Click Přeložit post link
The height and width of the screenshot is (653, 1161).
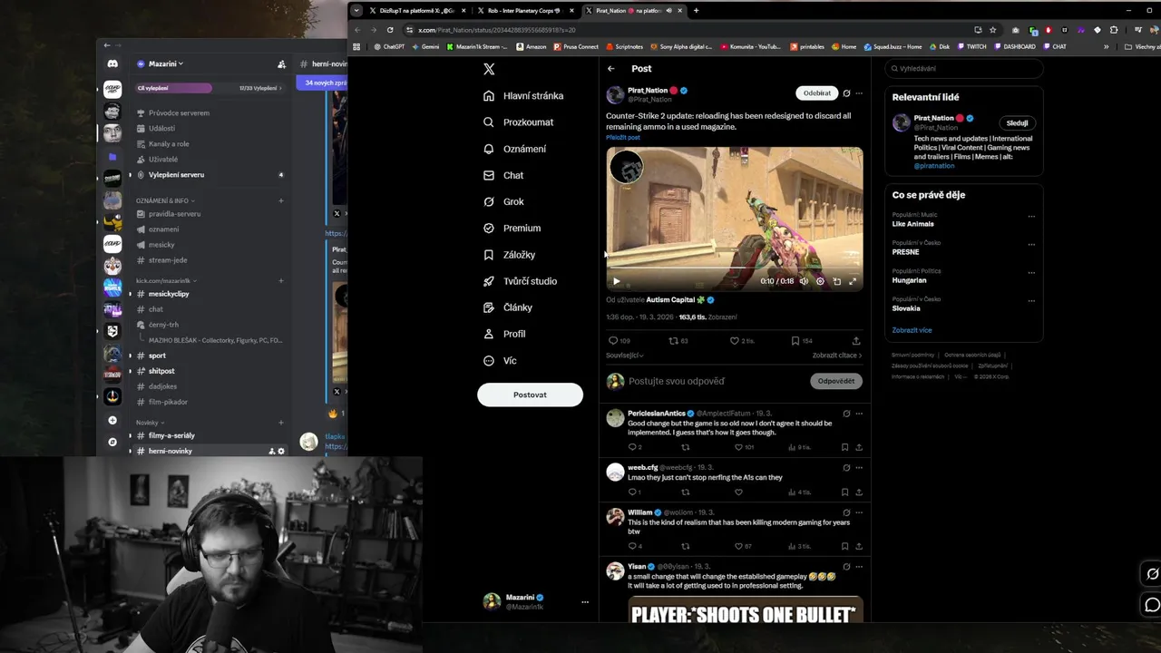pos(623,138)
